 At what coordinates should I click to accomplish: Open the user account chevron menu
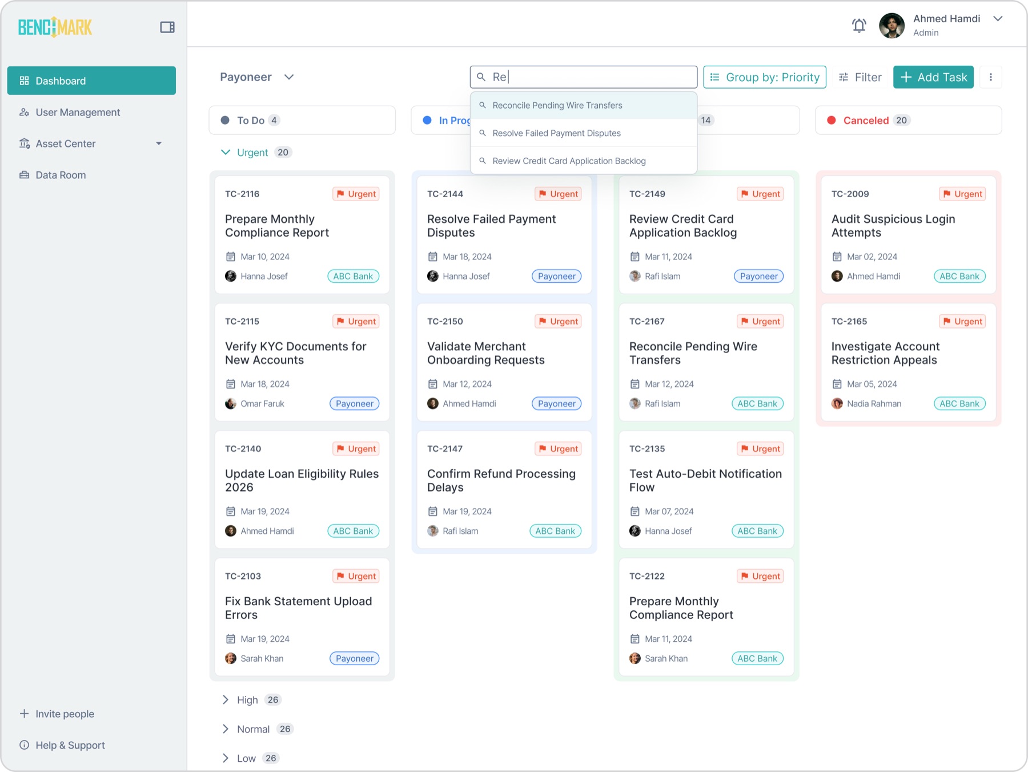[998, 19]
